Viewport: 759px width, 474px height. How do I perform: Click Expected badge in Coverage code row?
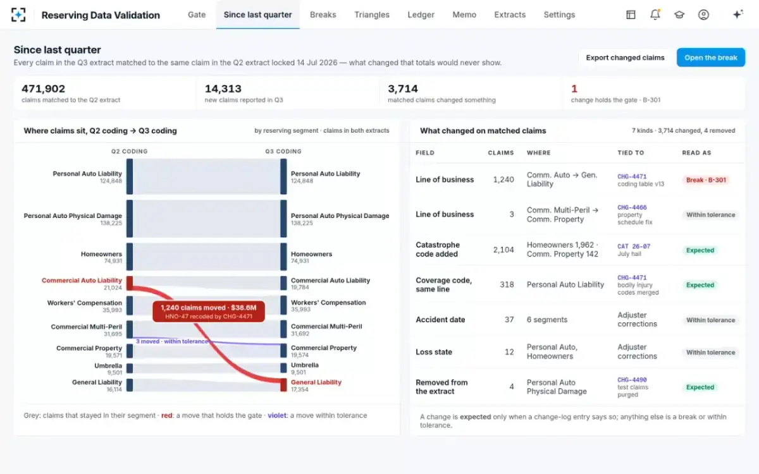click(700, 285)
